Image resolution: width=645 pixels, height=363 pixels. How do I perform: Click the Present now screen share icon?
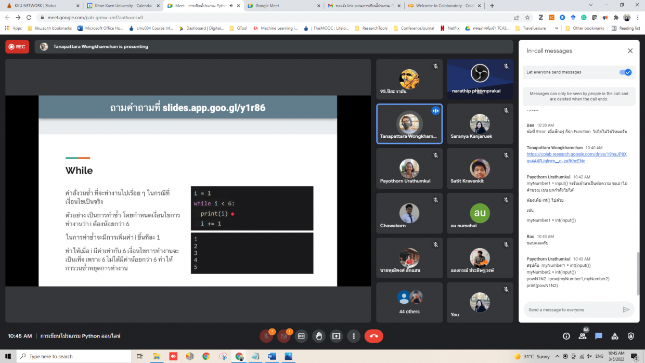[336, 336]
